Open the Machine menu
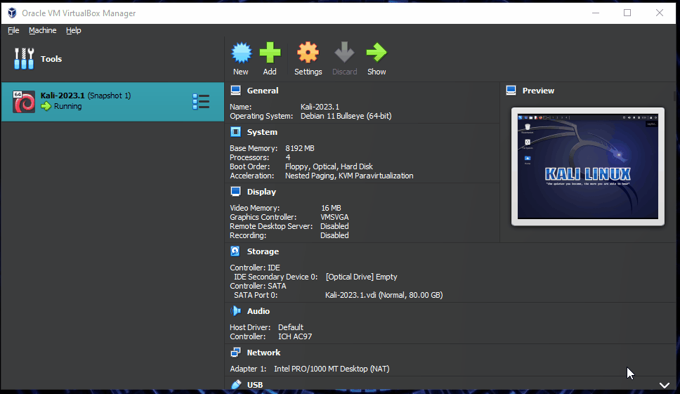The width and height of the screenshot is (680, 394). pos(42,30)
